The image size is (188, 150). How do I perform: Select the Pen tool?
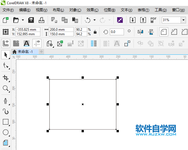[x=6, y=101]
